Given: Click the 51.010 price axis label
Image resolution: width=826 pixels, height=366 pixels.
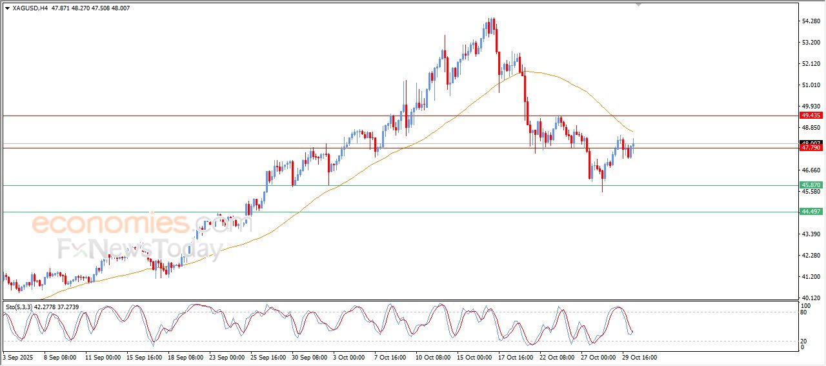Looking at the screenshot, I should (x=810, y=85).
